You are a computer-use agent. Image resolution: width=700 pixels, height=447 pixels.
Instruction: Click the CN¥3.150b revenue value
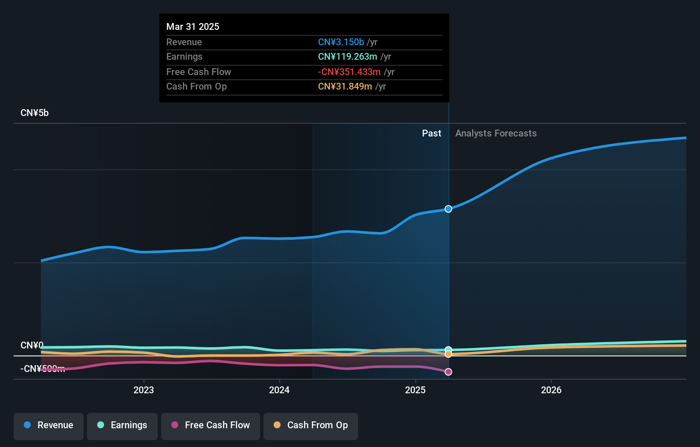click(x=341, y=42)
